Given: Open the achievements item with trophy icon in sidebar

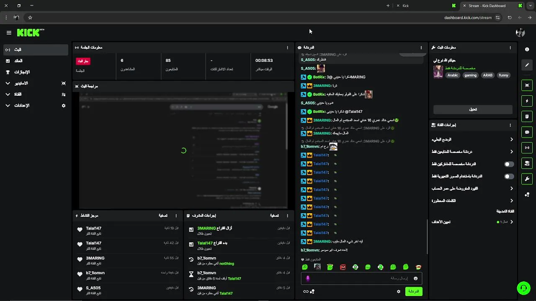Looking at the screenshot, I should [36, 72].
